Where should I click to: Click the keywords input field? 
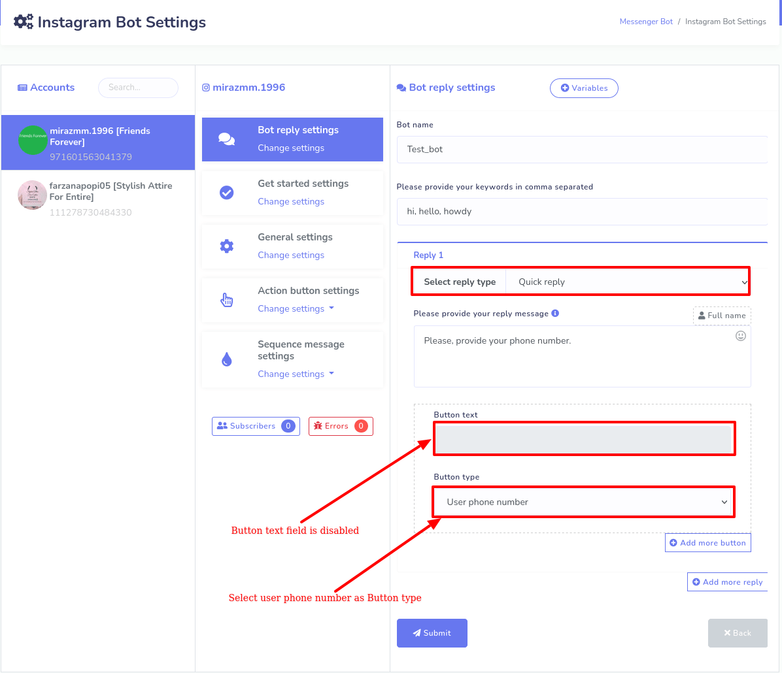[582, 211]
